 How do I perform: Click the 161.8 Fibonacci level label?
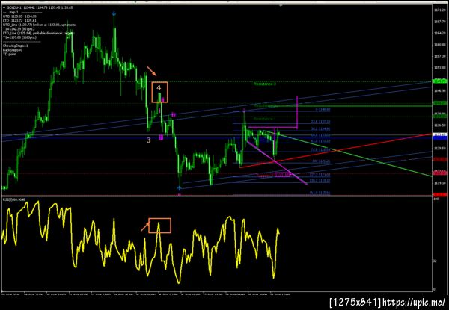click(320, 193)
